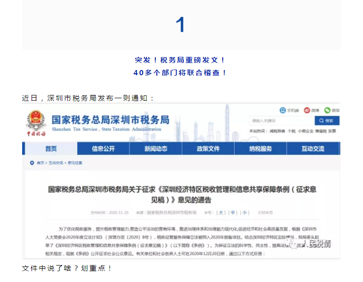Viewport: 363px width, 282px height.
Task: Click the sentence 近日,深圳市税务局发布一则通知
Action: tap(88, 98)
